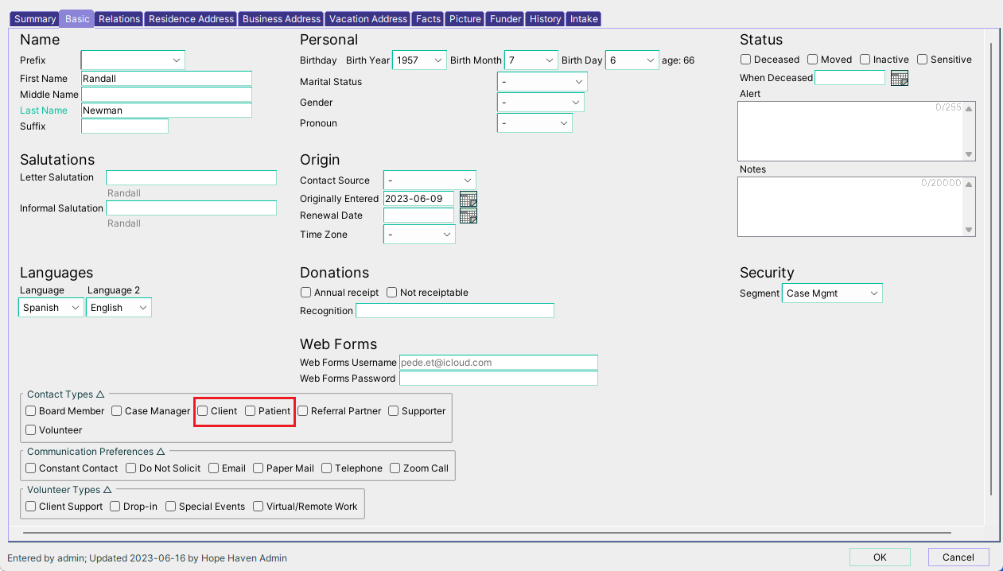Enable Zoom Call preference
Screen dimensions: 1003x571
(x=395, y=468)
